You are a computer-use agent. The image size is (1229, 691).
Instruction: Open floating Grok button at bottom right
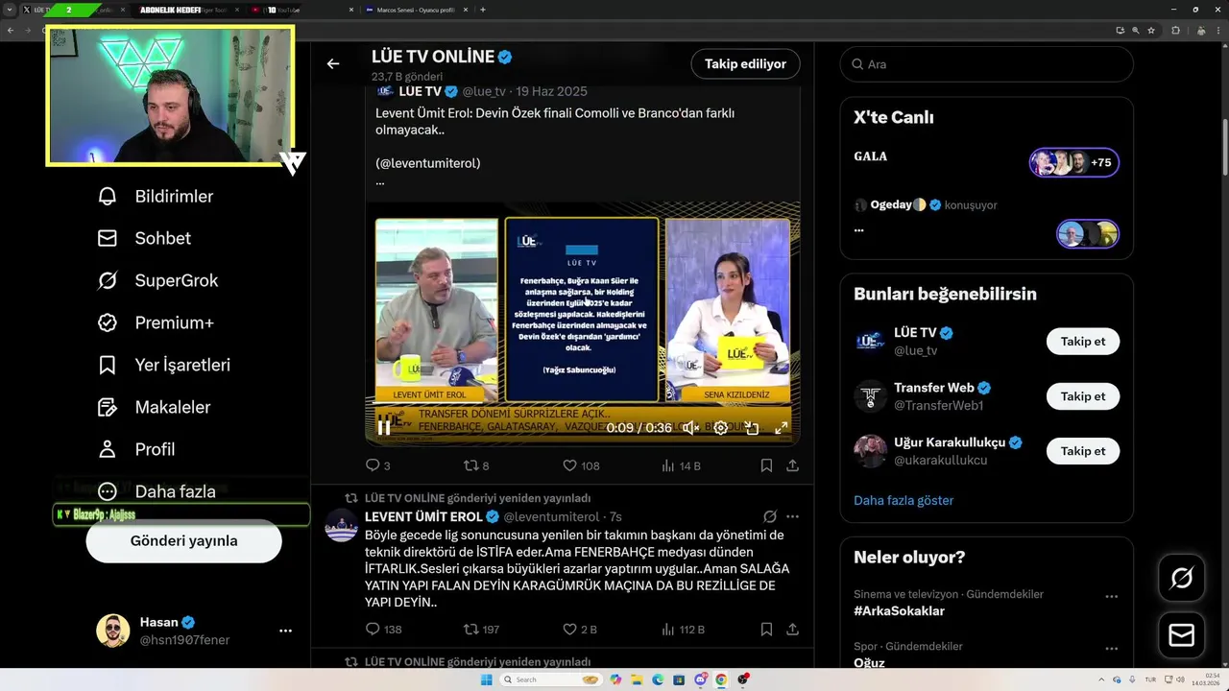[1182, 578]
